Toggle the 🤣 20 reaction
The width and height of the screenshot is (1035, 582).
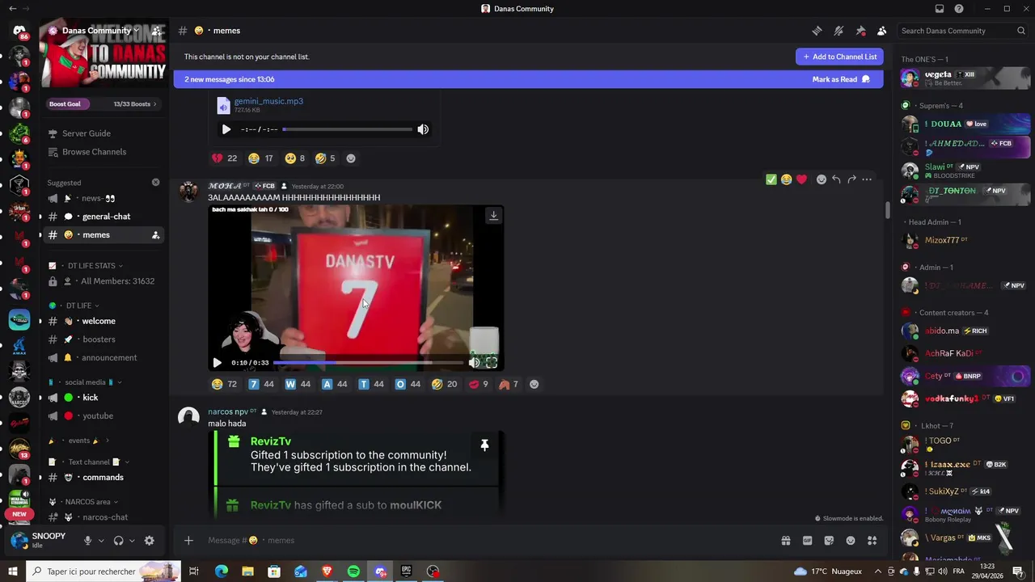(x=445, y=385)
